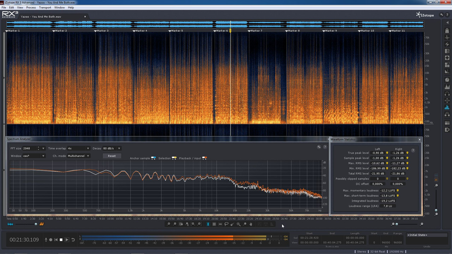The image size is (452, 254).
Task: Open the Decay 80 dB/s dropdown
Action: click(x=112, y=149)
